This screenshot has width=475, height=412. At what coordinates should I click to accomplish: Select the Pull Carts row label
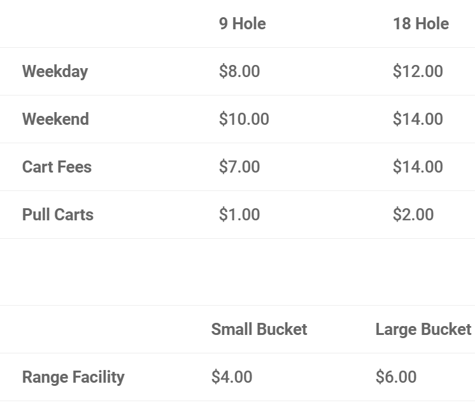click(x=57, y=215)
